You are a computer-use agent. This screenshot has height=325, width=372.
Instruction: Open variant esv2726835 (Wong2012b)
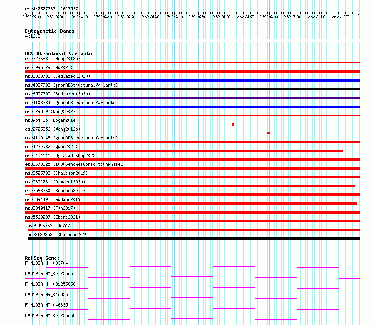point(53,59)
